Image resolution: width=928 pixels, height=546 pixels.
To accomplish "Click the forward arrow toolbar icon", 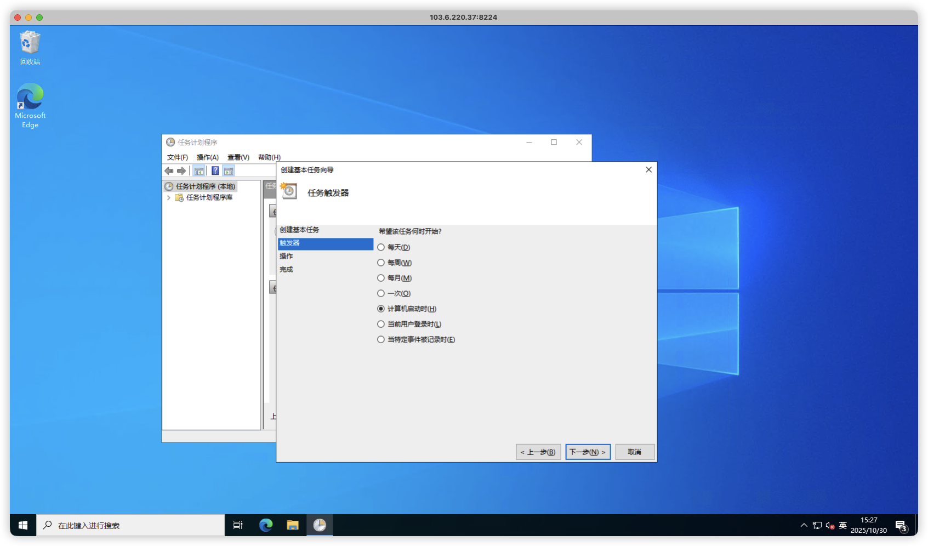I will click(181, 171).
